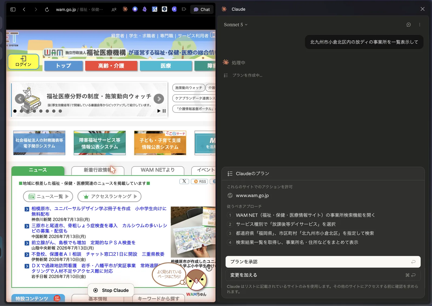
Task: Open the トップ navigation tab
Action: click(63, 66)
